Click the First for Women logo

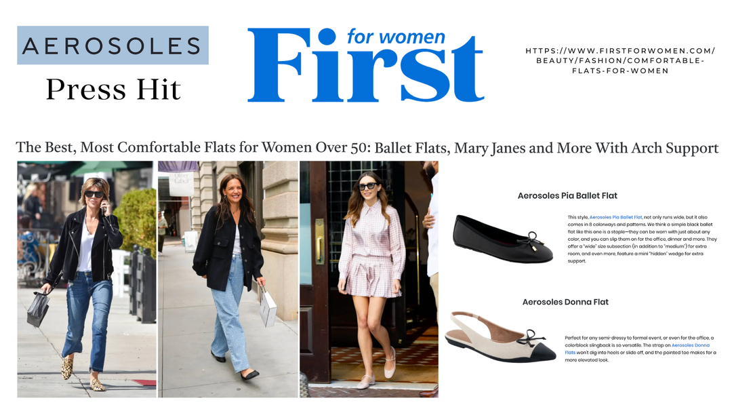[x=365, y=64]
